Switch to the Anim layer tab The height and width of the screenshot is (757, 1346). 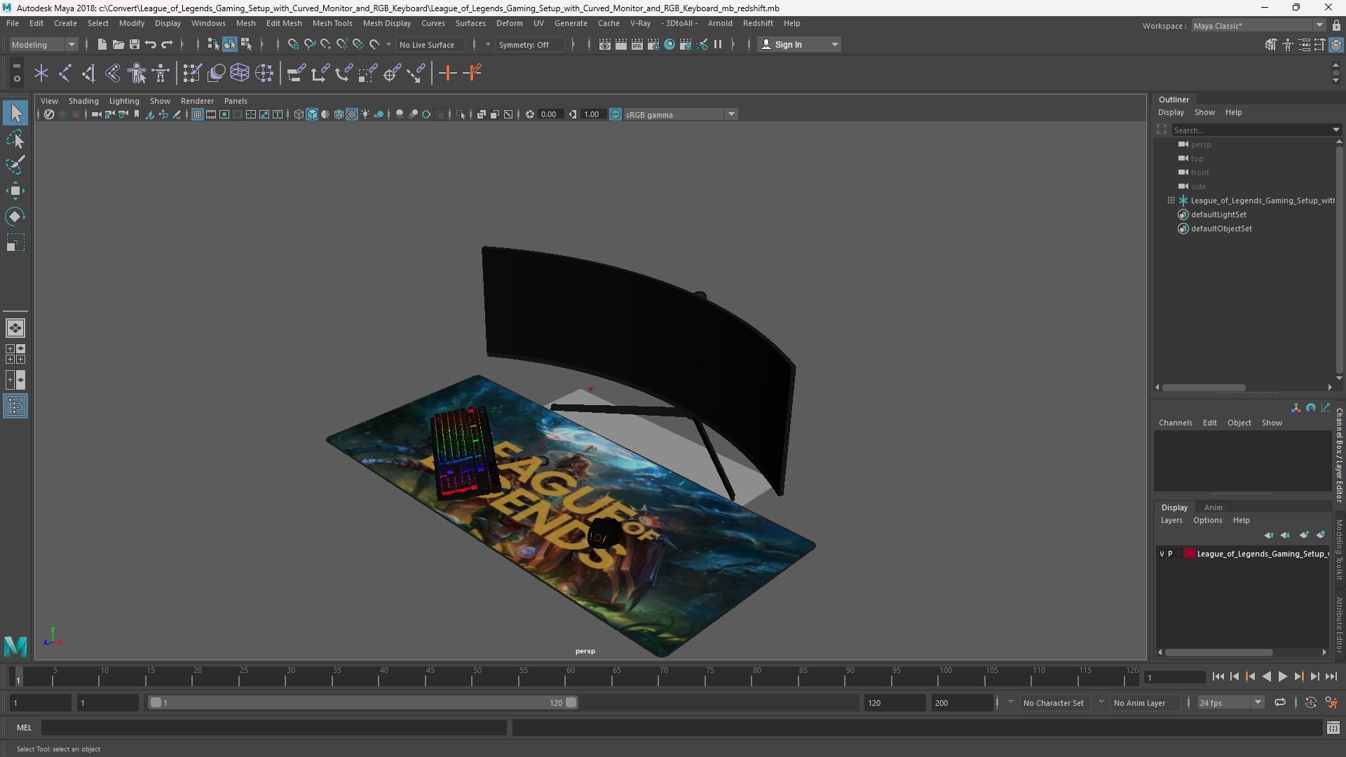[x=1213, y=507]
